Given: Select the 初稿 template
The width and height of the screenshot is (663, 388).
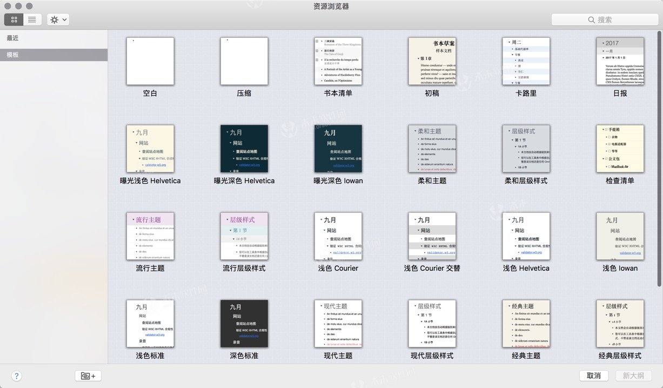Looking at the screenshot, I should tap(432, 61).
